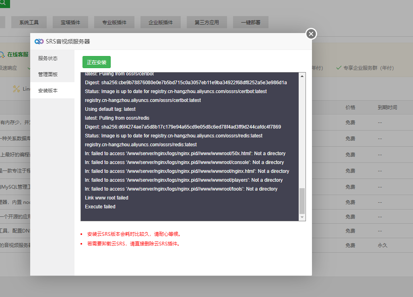
Task: Switch to the 第三方应用 category tab
Action: 207,23
